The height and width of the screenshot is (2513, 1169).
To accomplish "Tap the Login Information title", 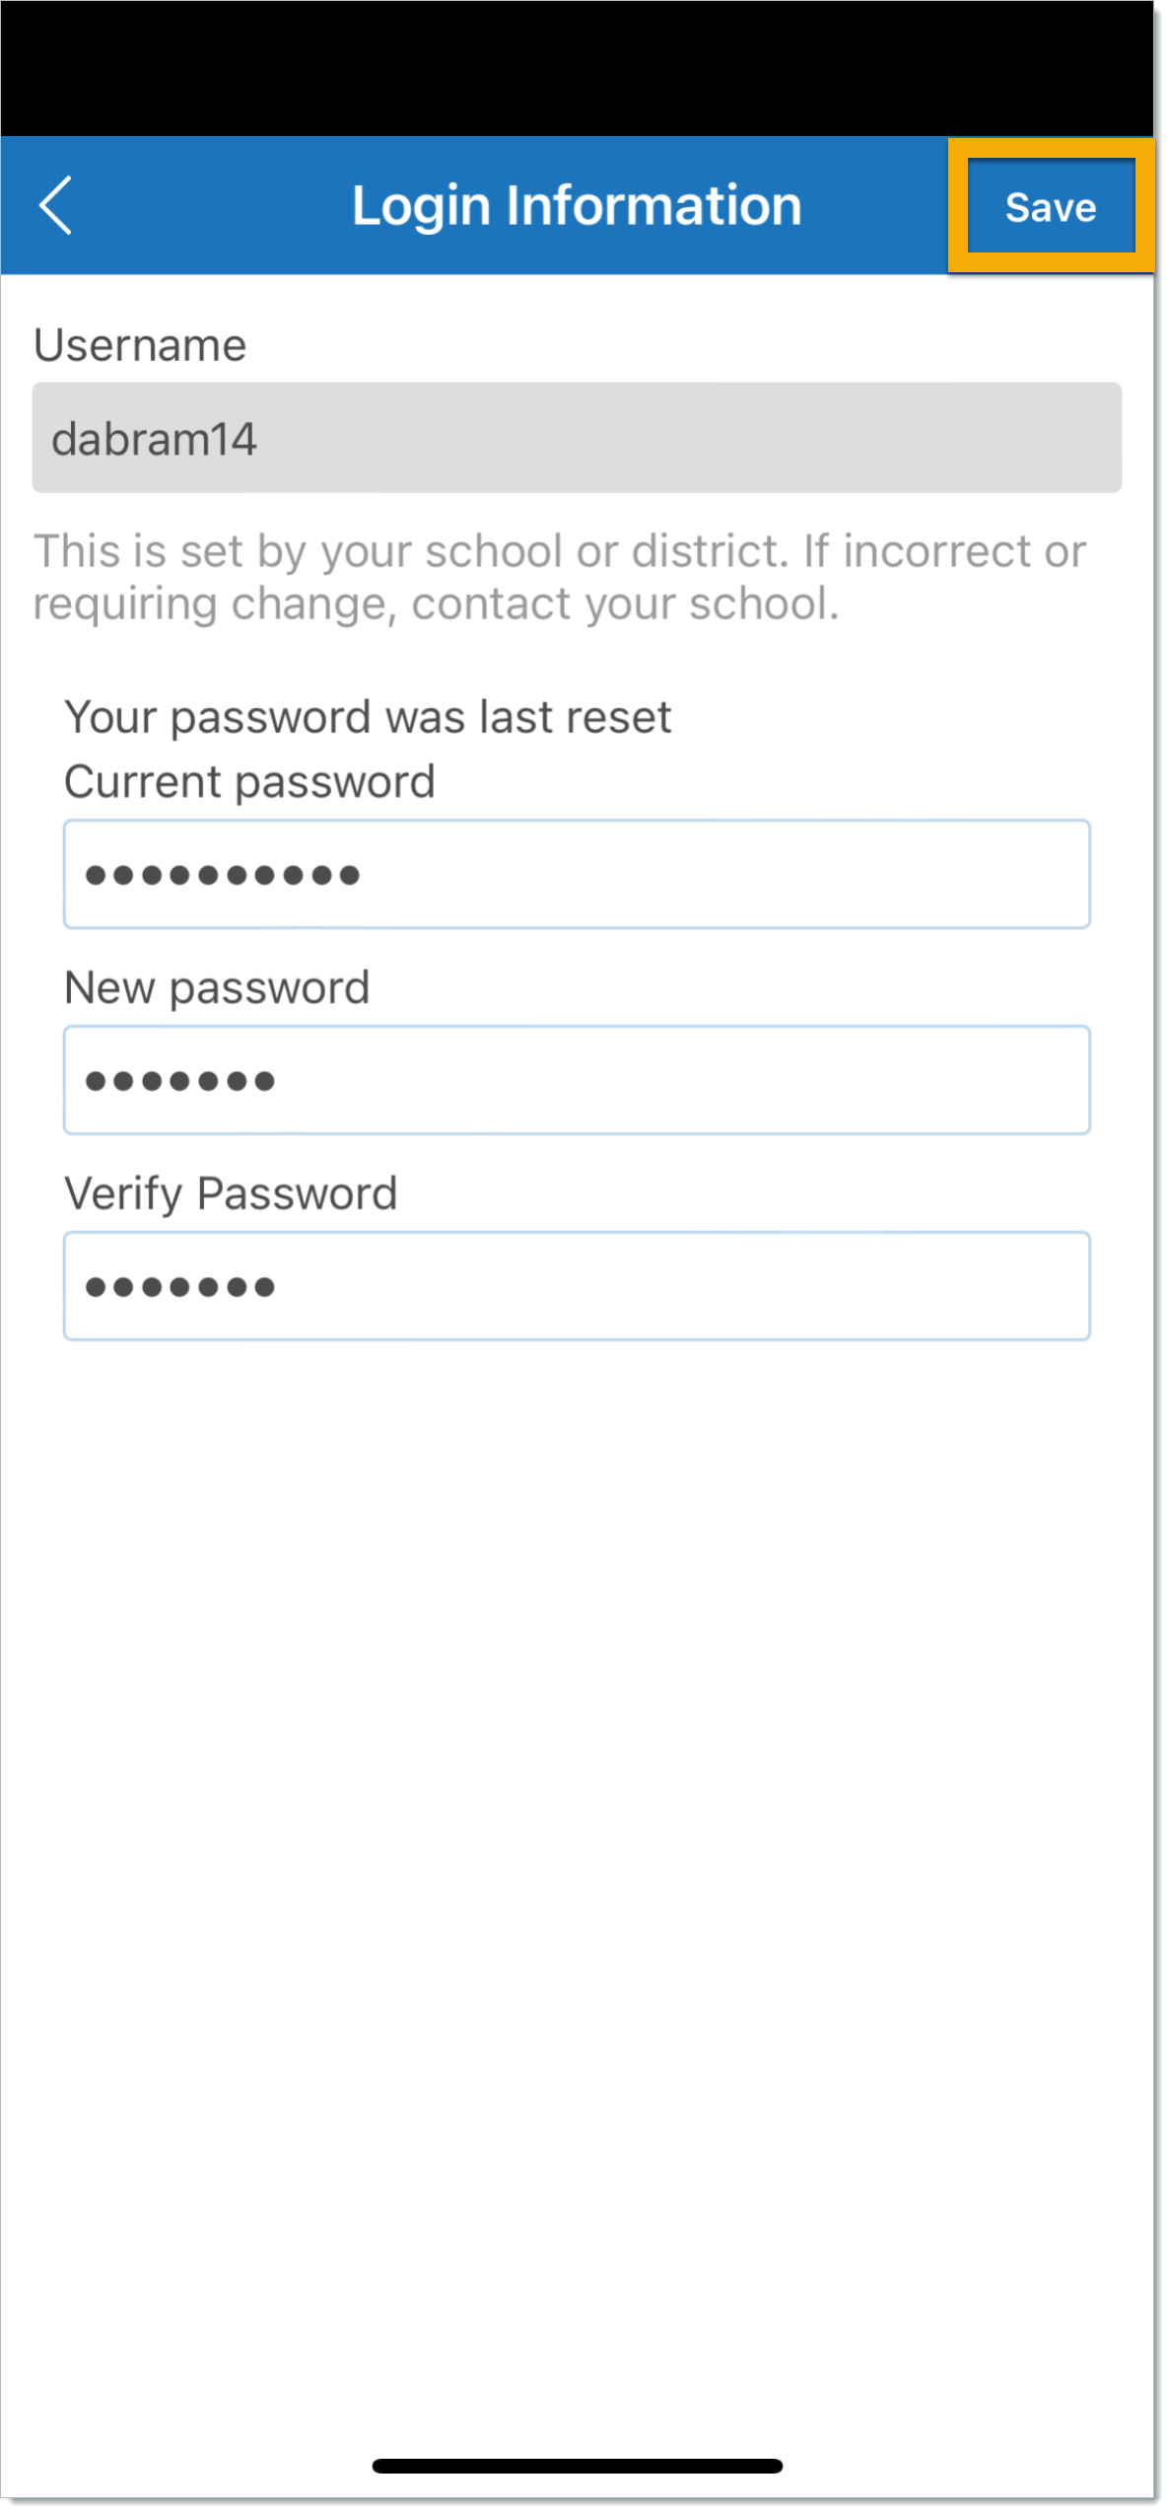I will coord(577,205).
